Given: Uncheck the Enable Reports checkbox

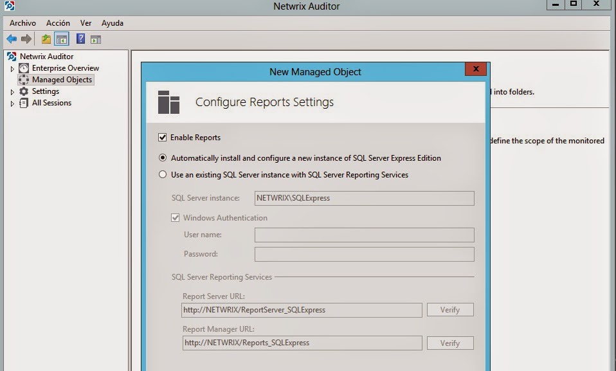Looking at the screenshot, I should pyautogui.click(x=162, y=138).
